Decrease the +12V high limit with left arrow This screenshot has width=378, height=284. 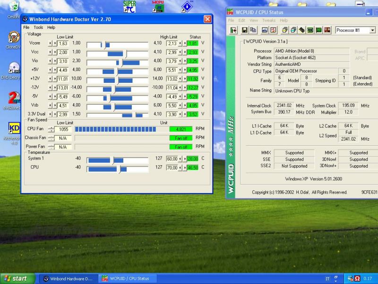click(180, 79)
